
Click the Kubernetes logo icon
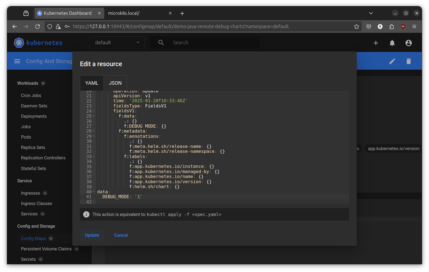19,43
